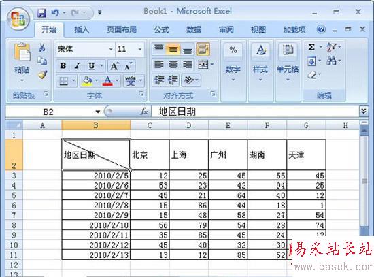Screen dimensions: 374x277
Task: Customize quick access toolbar dropdown
Action: pyautogui.click(x=100, y=12)
